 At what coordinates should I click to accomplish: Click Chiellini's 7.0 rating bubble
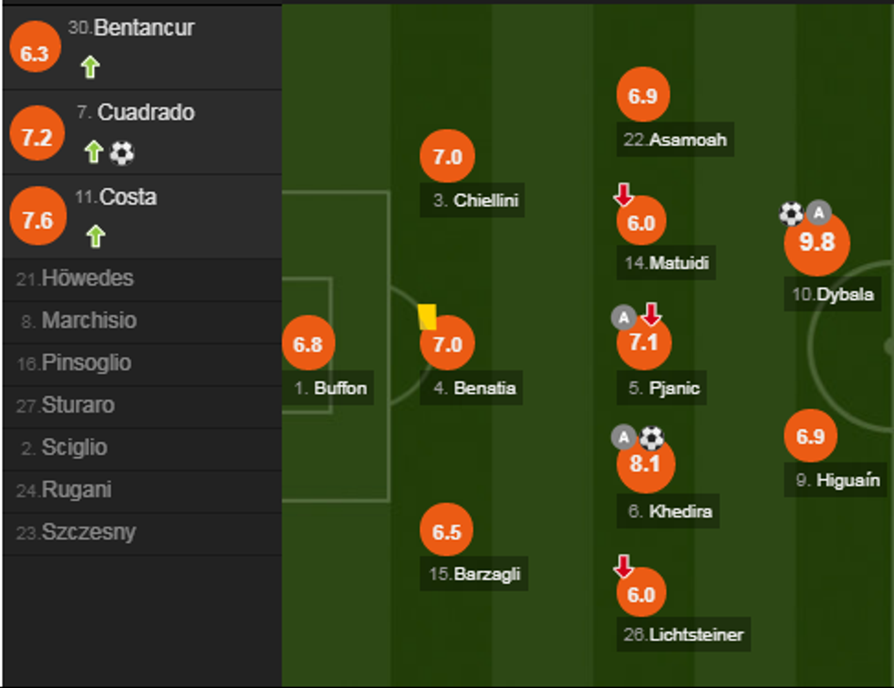(x=447, y=157)
